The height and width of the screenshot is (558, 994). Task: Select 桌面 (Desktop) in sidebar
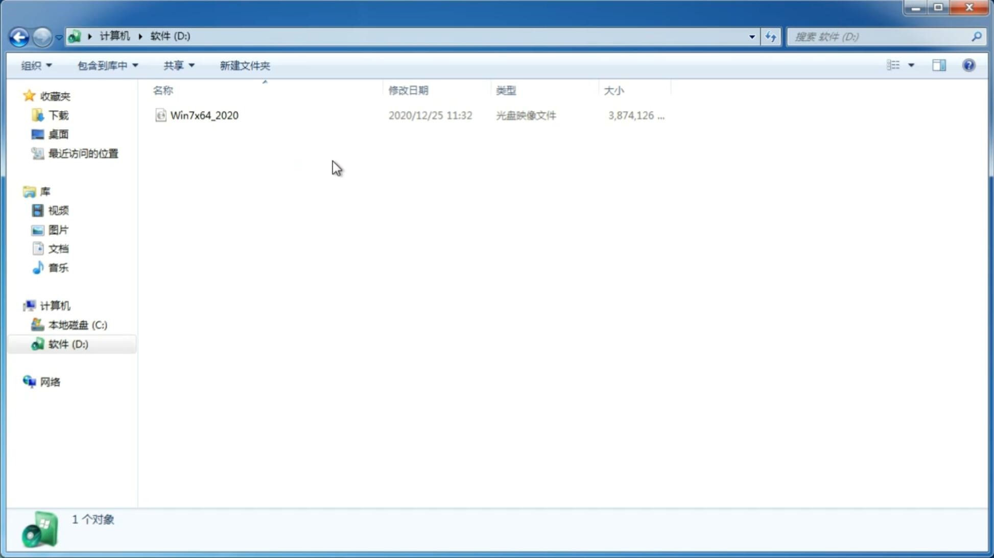57,134
